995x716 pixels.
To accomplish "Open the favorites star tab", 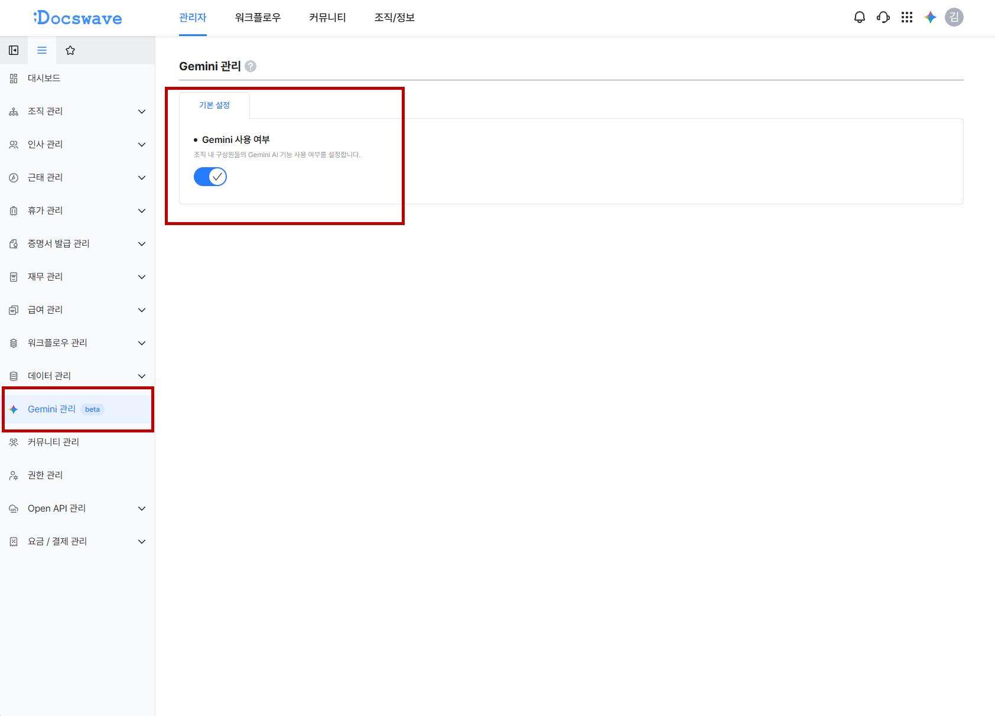I will pos(70,50).
